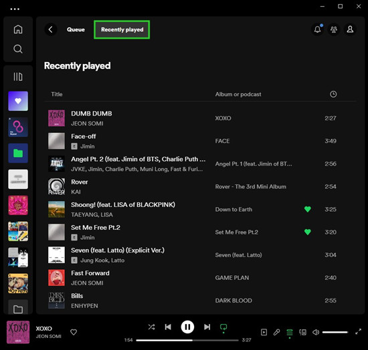Open DARK BLOOD album link
This screenshot has height=350, width=368.
pos(234,301)
